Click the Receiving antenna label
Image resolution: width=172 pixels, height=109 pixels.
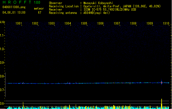(x=63, y=13)
